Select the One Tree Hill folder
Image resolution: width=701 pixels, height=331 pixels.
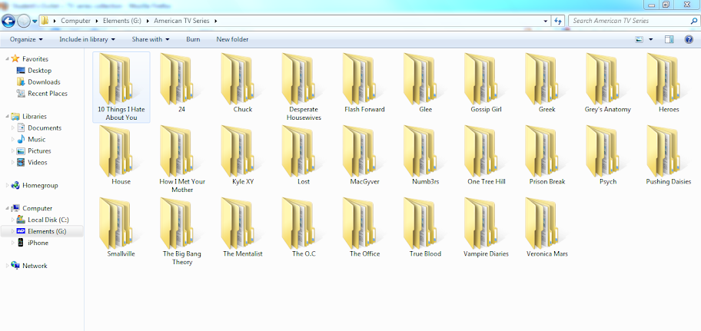(x=486, y=155)
